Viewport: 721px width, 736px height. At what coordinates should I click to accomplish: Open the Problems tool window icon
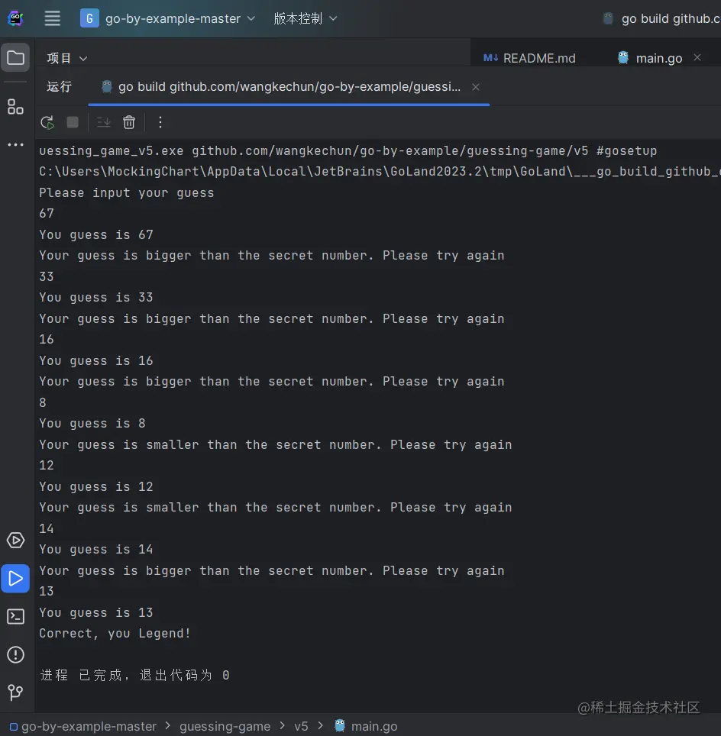point(15,654)
